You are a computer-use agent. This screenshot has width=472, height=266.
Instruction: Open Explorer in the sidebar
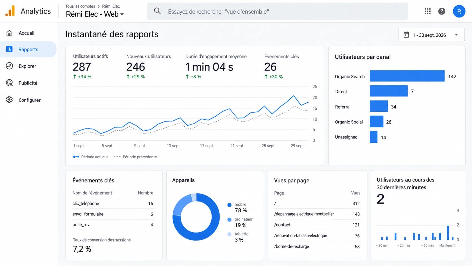click(28, 66)
